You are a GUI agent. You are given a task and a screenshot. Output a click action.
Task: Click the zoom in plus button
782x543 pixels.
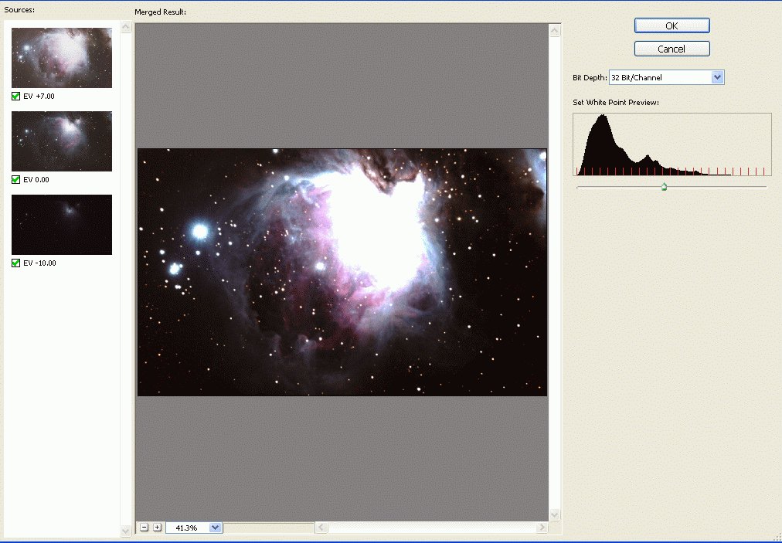click(157, 528)
